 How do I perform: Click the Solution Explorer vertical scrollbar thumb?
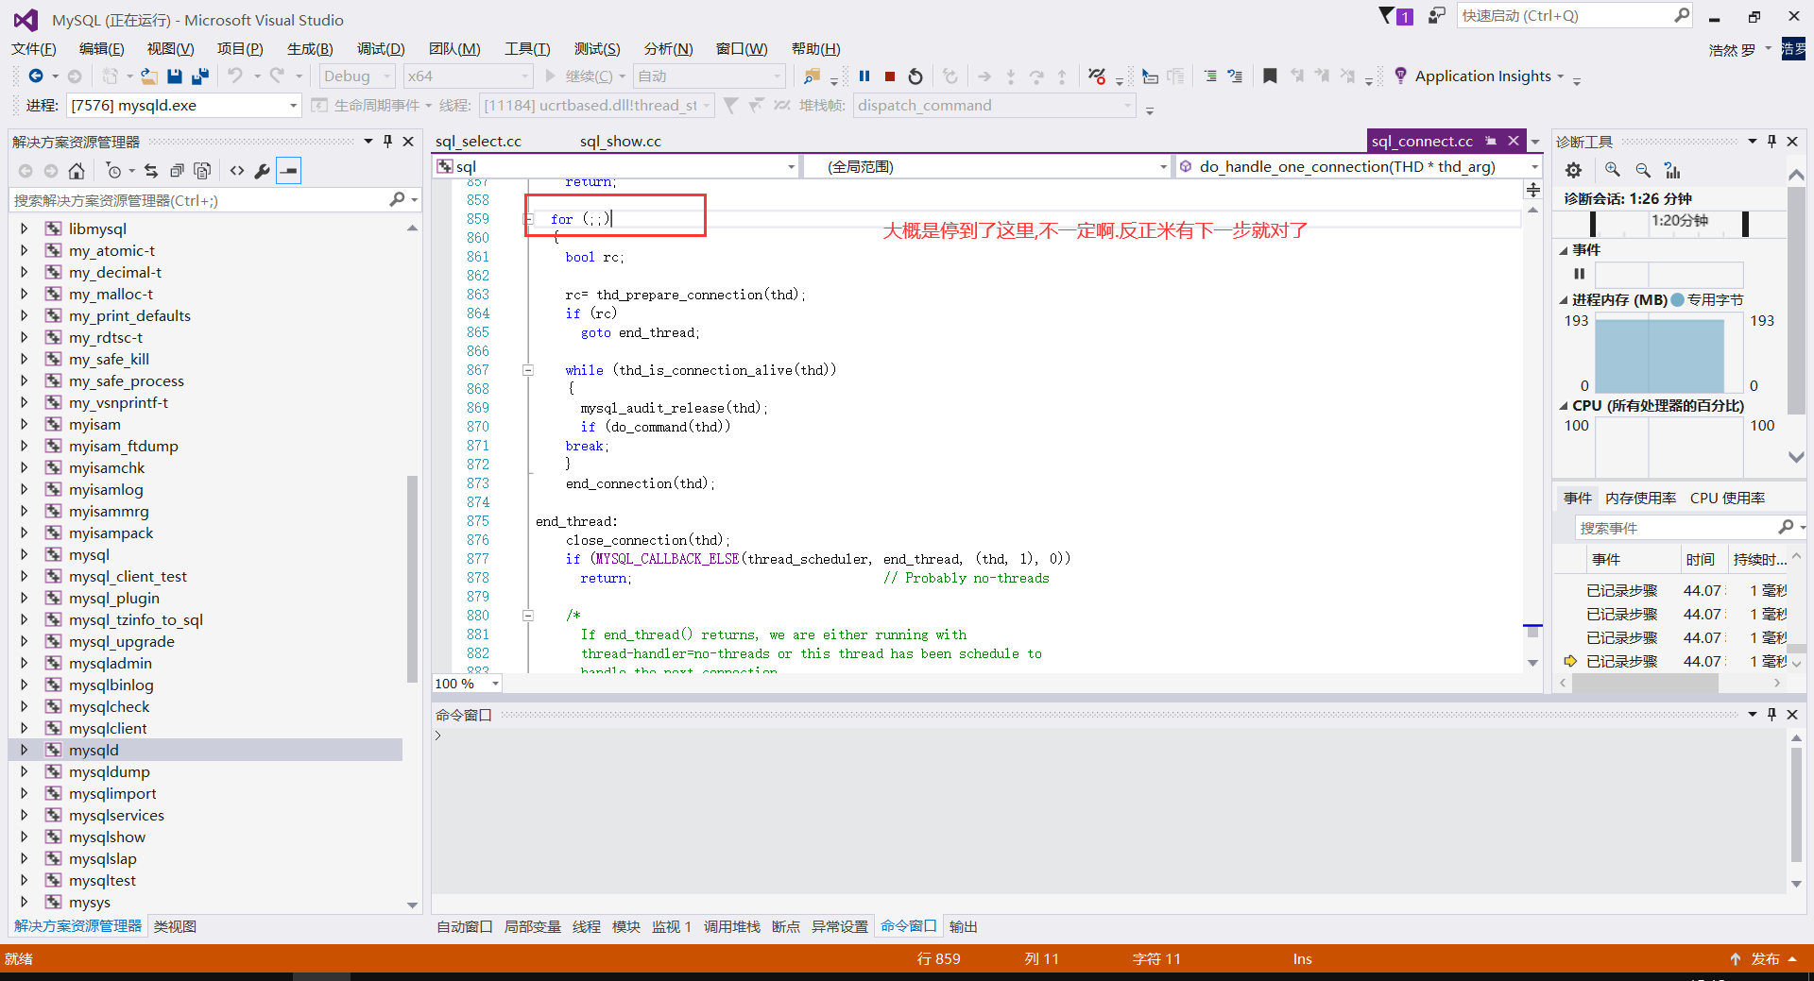[x=412, y=578]
